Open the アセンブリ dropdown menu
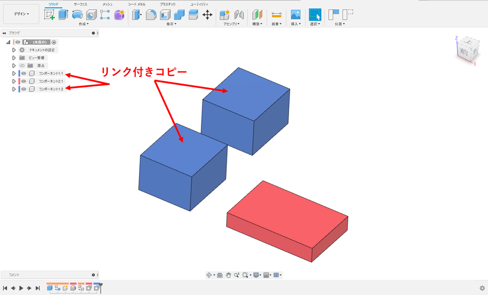 click(x=231, y=24)
